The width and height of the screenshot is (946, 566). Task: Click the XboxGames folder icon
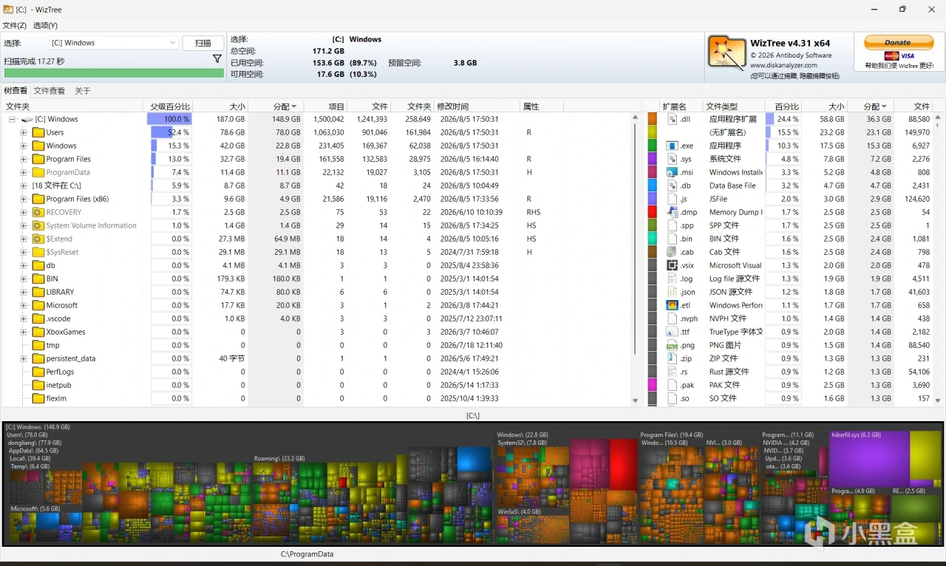[38, 332]
